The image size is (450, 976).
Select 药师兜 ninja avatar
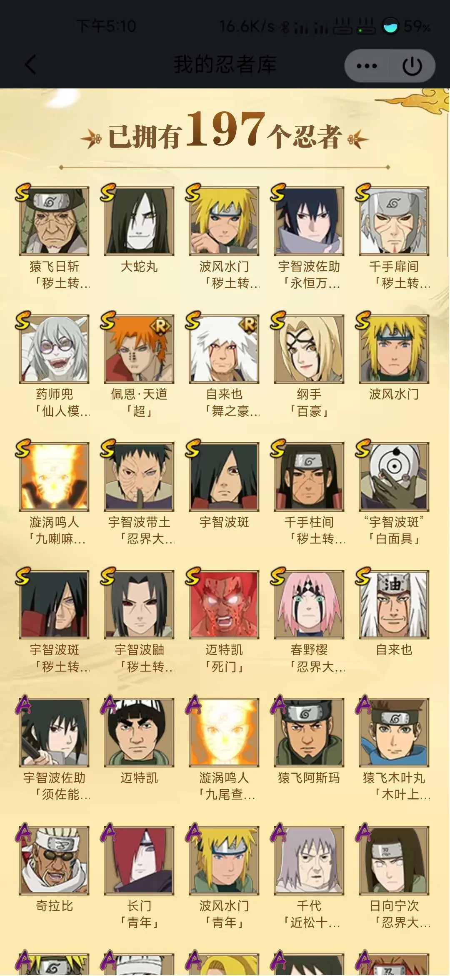pyautogui.click(x=54, y=349)
